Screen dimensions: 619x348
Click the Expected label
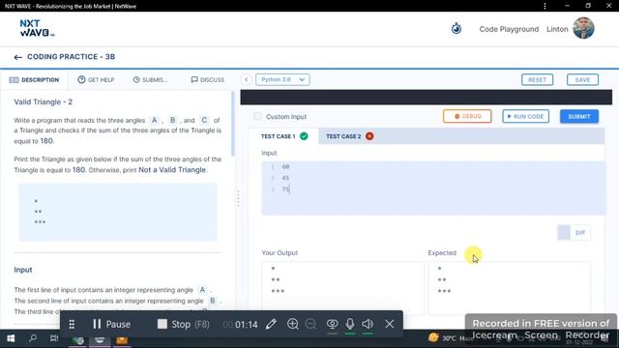point(442,253)
